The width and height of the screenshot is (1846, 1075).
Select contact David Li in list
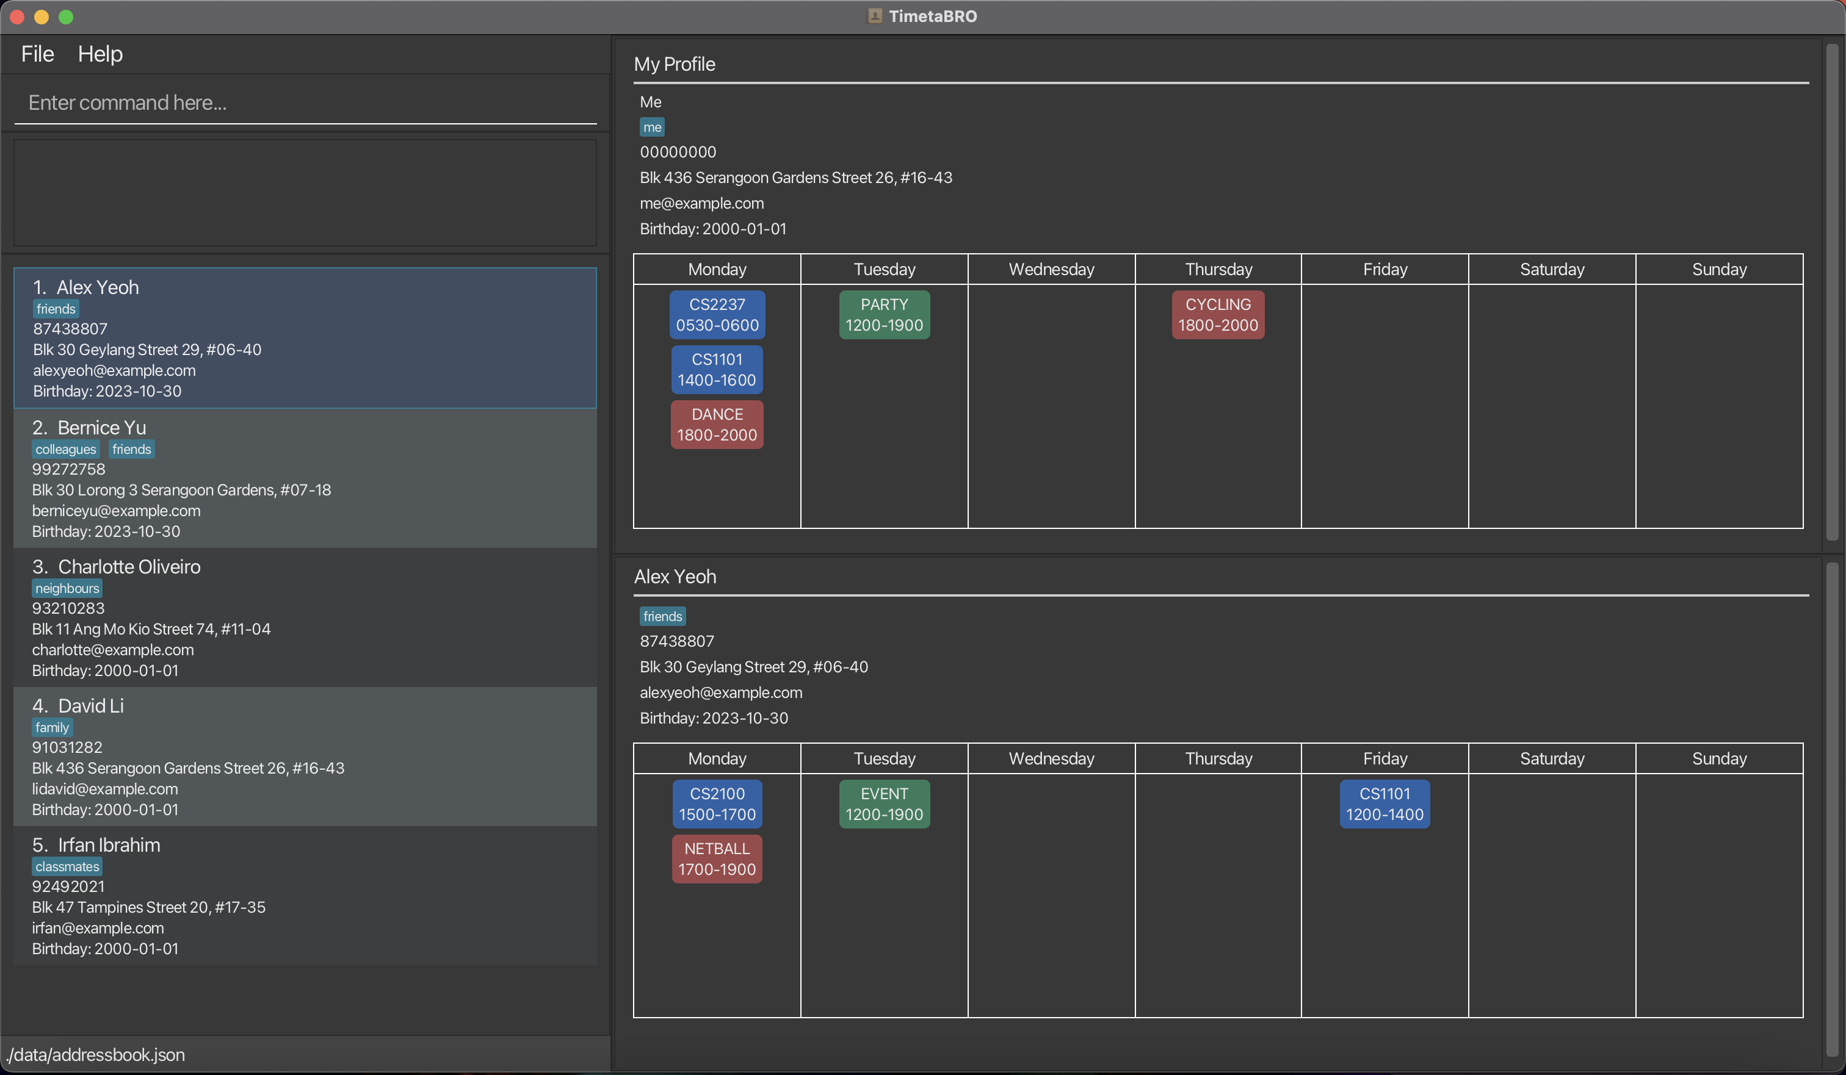point(305,757)
